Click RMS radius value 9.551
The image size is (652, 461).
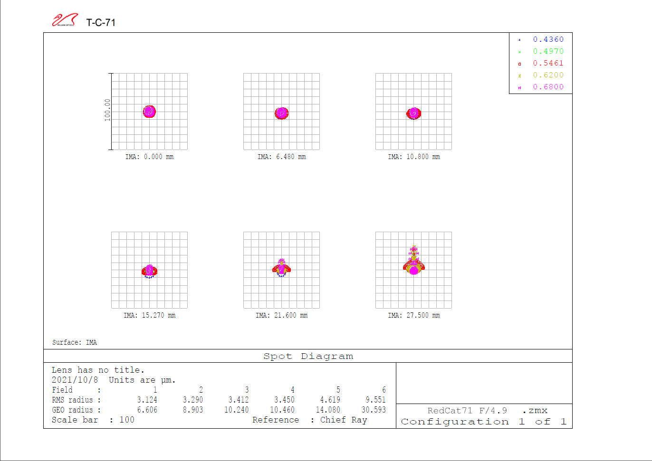point(375,400)
